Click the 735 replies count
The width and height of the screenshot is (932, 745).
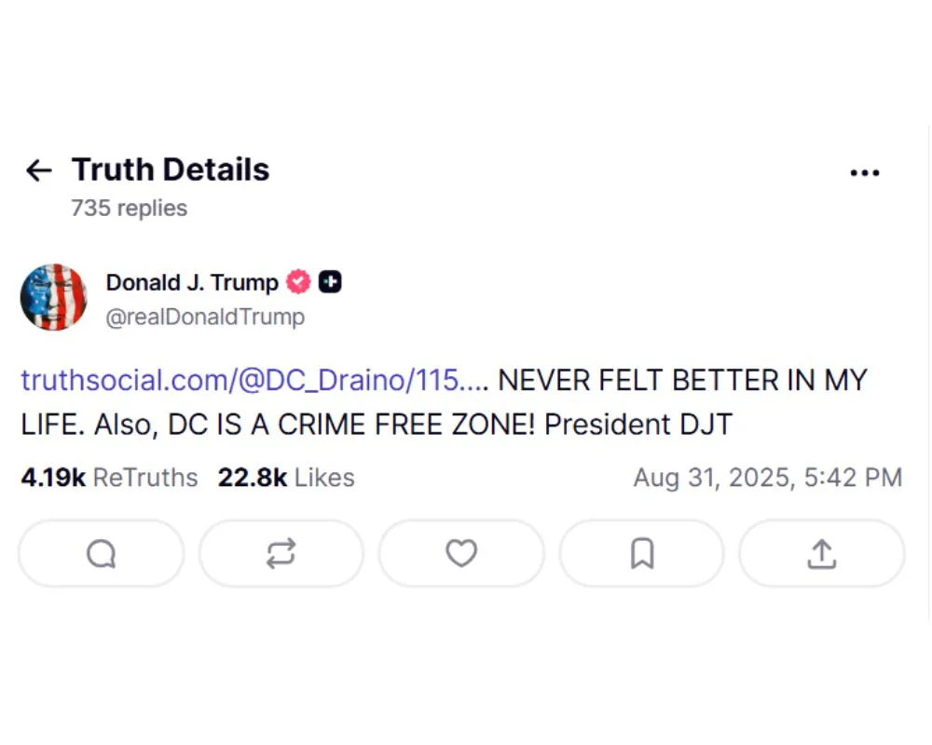[x=129, y=208]
